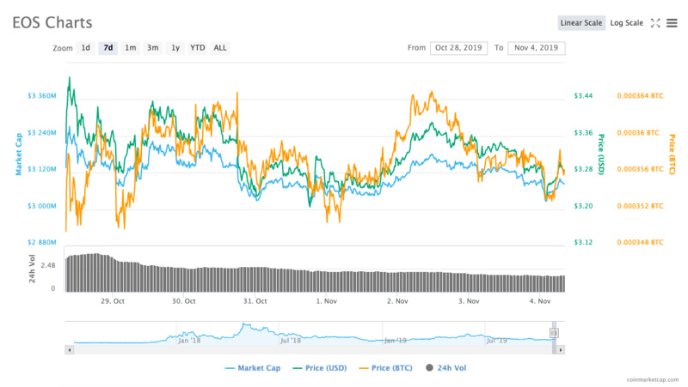Click Jan '18 in navigator timeline
This screenshot has width=688, height=387.
pyautogui.click(x=189, y=341)
